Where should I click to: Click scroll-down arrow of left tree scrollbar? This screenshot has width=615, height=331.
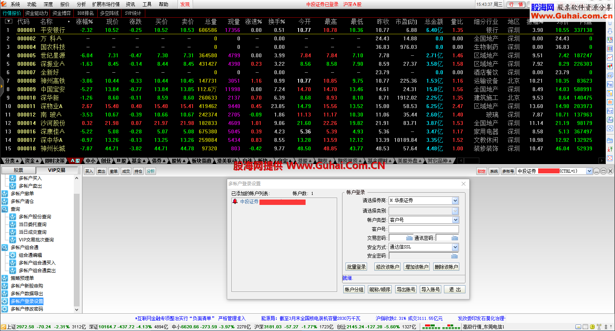pyautogui.click(x=76, y=309)
